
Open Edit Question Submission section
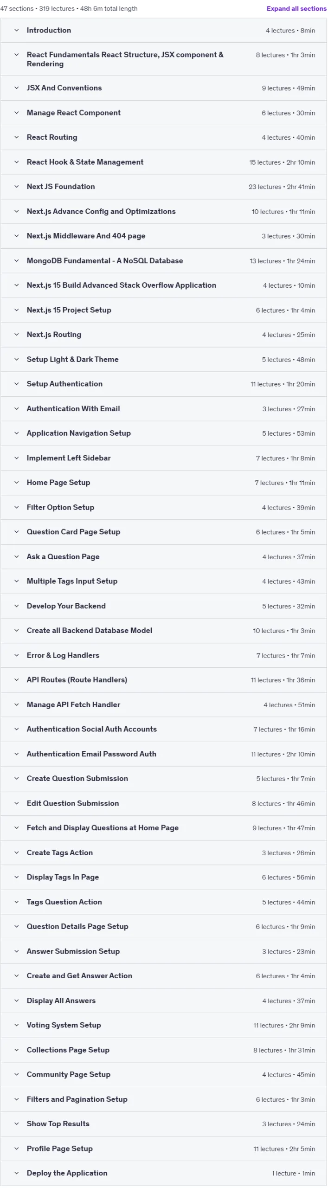click(x=164, y=803)
